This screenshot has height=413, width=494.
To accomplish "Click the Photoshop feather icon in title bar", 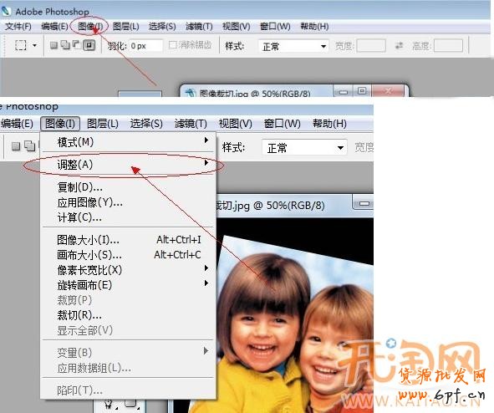I will pyautogui.click(x=6, y=11).
